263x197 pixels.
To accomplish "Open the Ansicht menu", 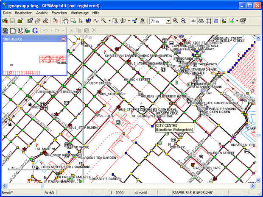I will click(x=42, y=13).
